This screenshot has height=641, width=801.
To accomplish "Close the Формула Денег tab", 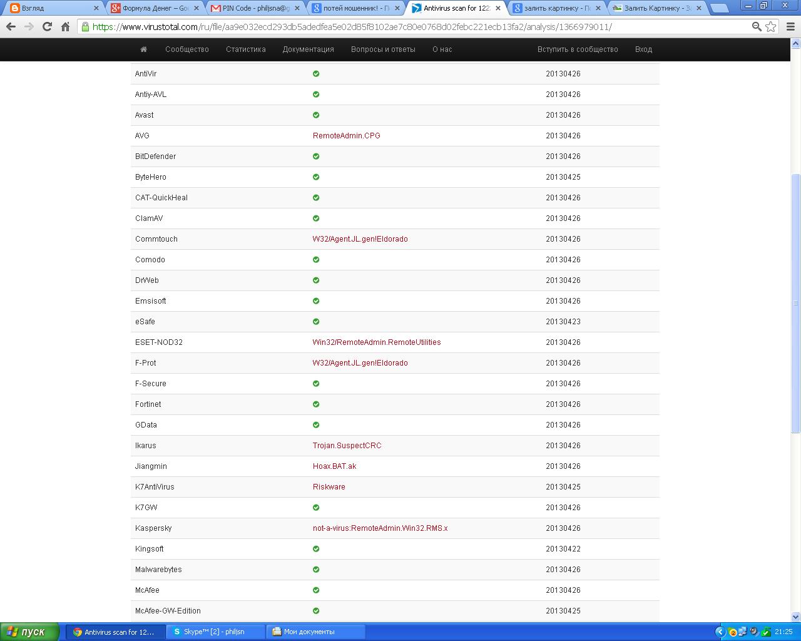I will pyautogui.click(x=196, y=8).
